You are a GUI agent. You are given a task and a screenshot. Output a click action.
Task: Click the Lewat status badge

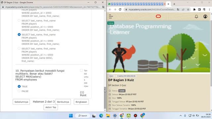pyautogui.click(x=122, y=91)
